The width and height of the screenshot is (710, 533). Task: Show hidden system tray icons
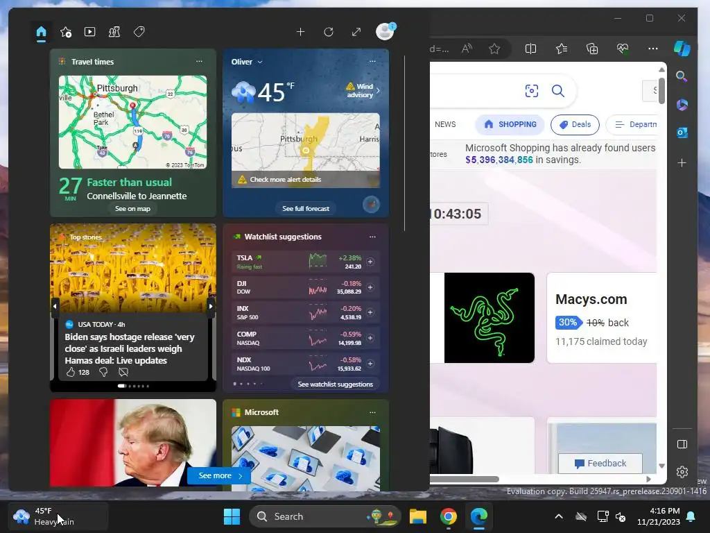pos(559,516)
